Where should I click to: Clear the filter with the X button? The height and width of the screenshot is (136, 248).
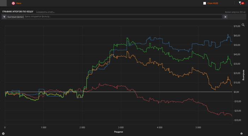click(x=225, y=17)
